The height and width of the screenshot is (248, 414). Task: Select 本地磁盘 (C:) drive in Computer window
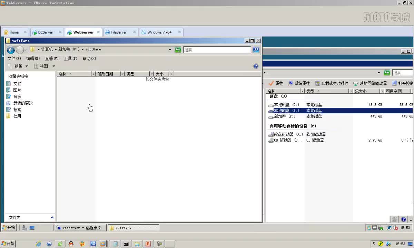[x=284, y=105]
